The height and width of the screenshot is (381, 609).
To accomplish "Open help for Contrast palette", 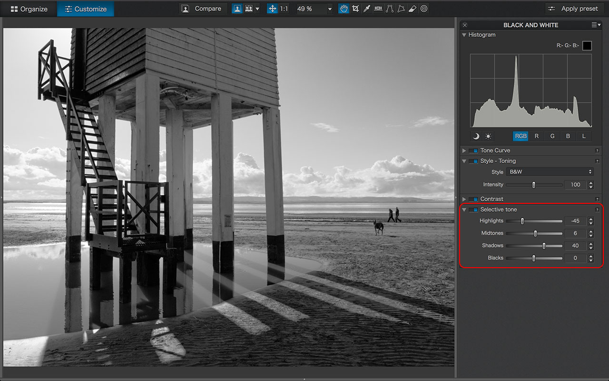I will click(x=597, y=199).
